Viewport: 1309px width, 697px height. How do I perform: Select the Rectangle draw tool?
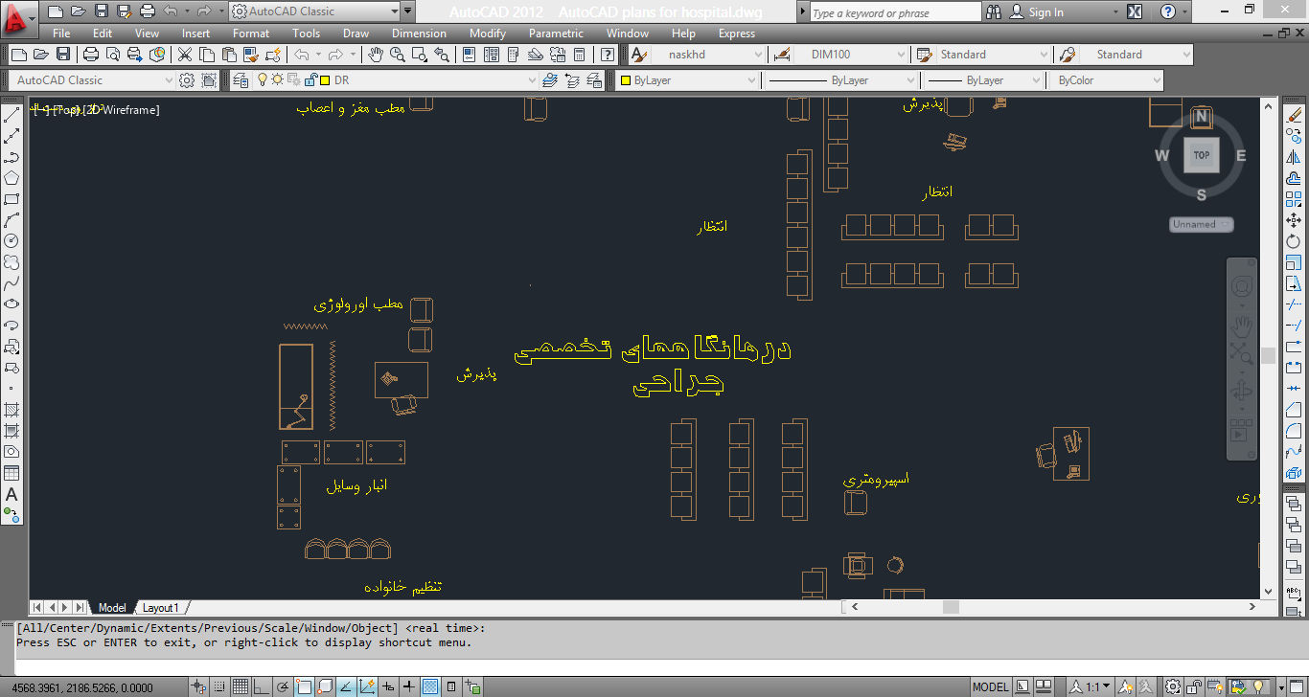11,200
